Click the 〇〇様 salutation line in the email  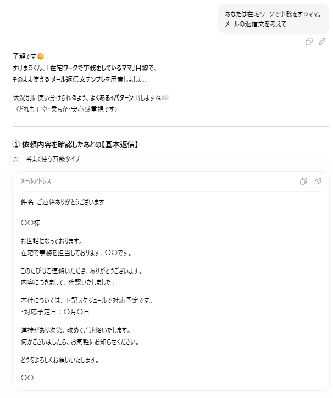point(30,223)
